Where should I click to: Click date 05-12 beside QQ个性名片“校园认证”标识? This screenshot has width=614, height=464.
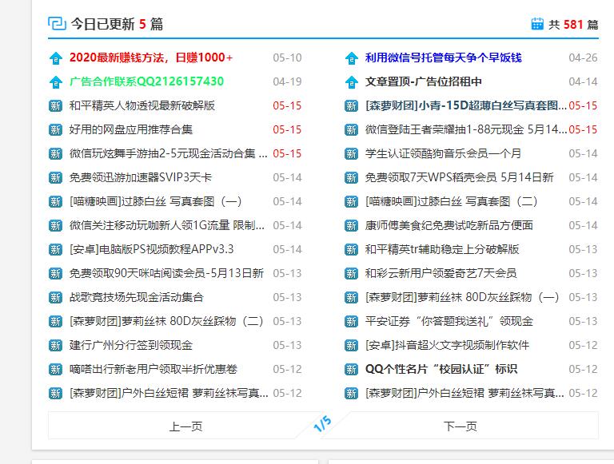(583, 369)
